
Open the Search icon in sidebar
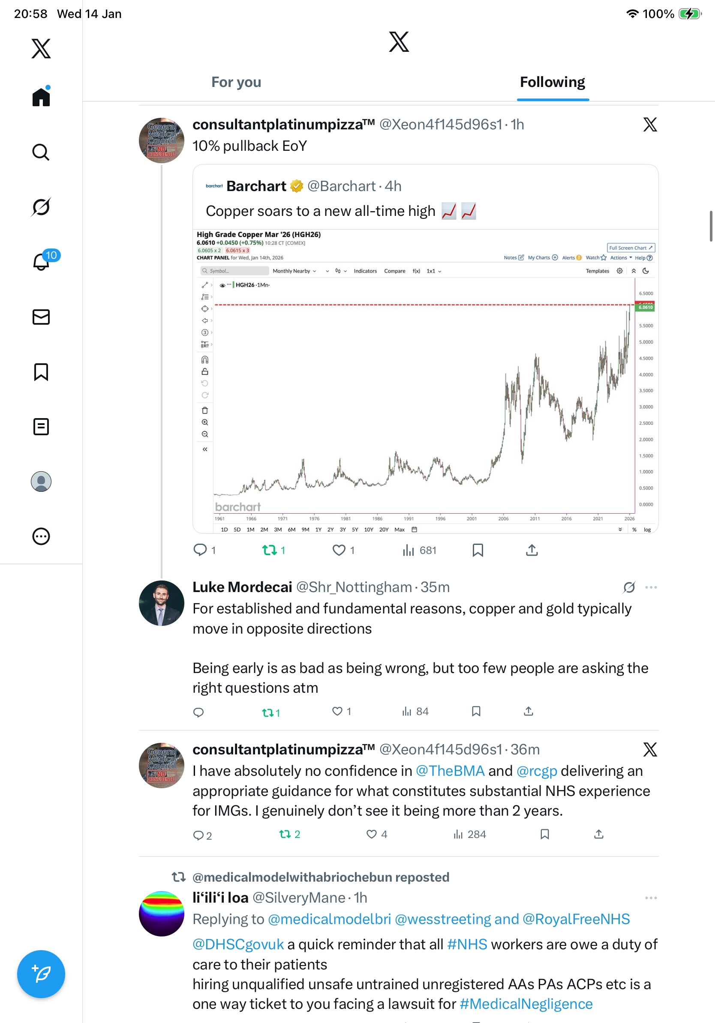click(x=41, y=153)
